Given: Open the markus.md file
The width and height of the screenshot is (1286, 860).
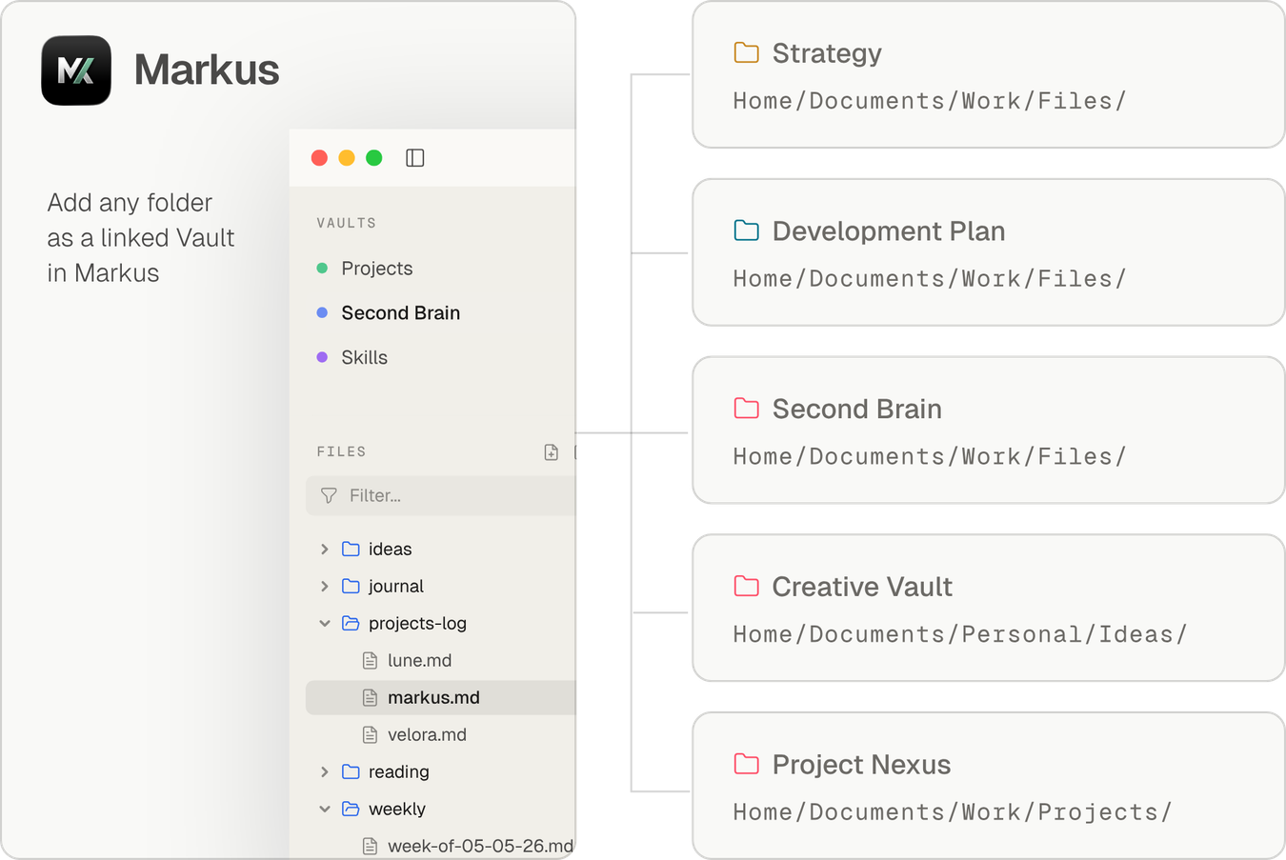Looking at the screenshot, I should (x=433, y=697).
